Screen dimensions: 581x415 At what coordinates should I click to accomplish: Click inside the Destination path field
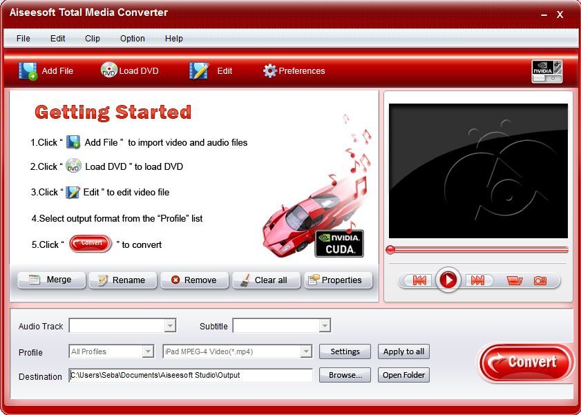190,376
